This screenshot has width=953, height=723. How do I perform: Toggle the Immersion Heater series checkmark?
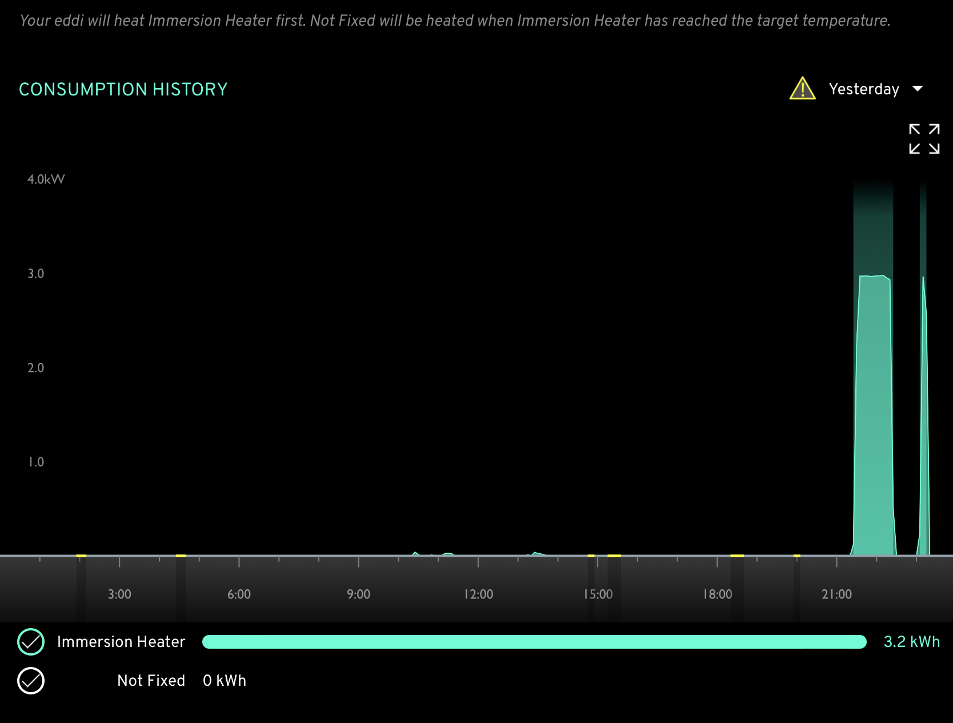click(31, 642)
